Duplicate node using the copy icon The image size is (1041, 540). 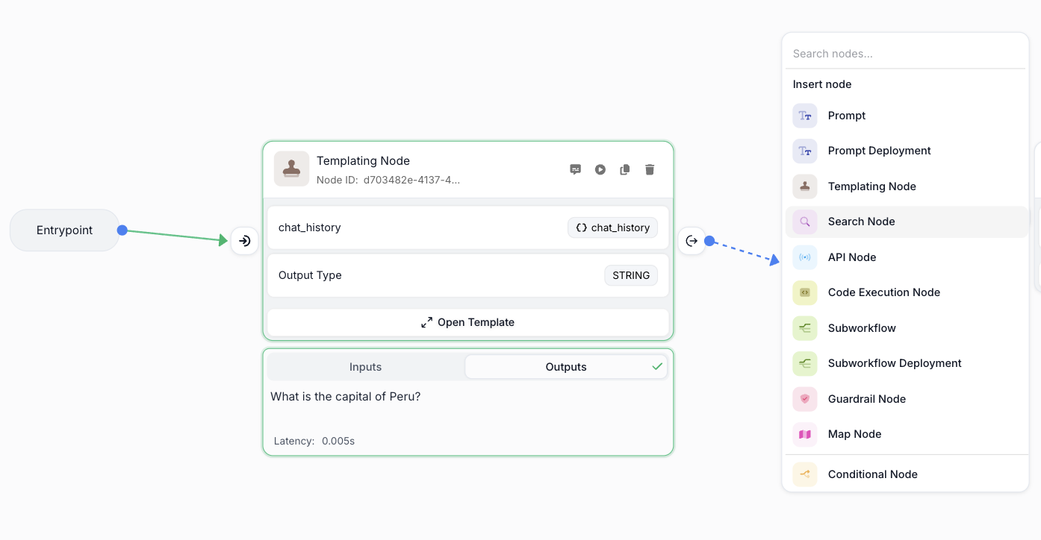click(x=625, y=169)
